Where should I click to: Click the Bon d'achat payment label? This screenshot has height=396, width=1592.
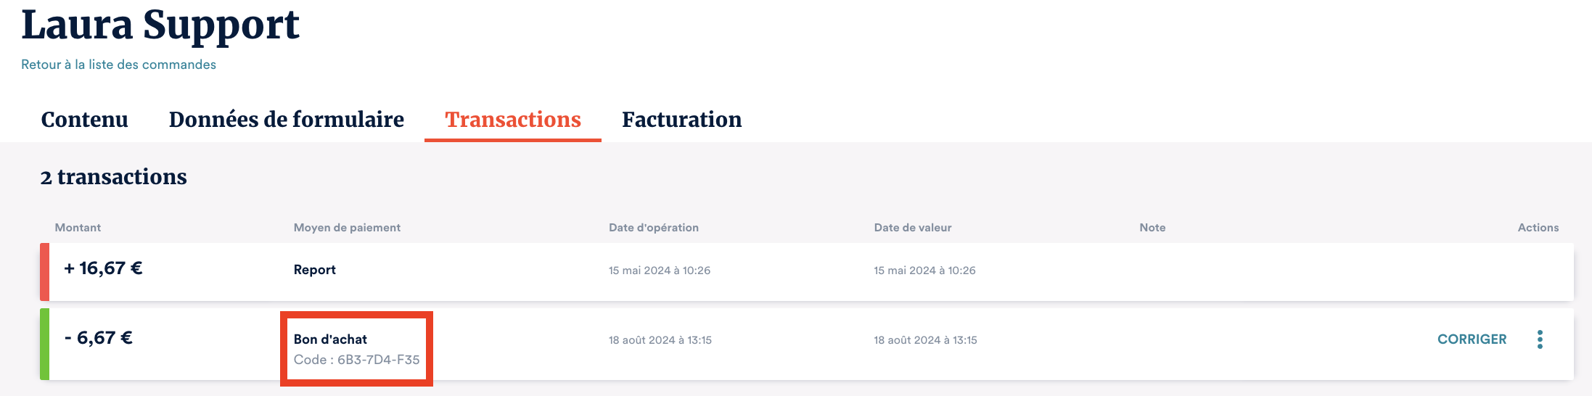click(330, 339)
